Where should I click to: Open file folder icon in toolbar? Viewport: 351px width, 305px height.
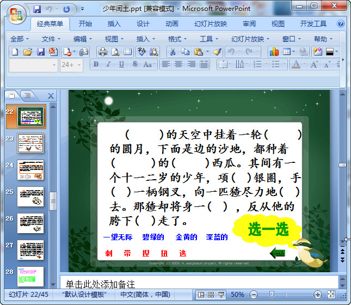28,52
